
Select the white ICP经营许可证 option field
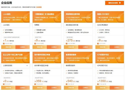pos(110,65)
